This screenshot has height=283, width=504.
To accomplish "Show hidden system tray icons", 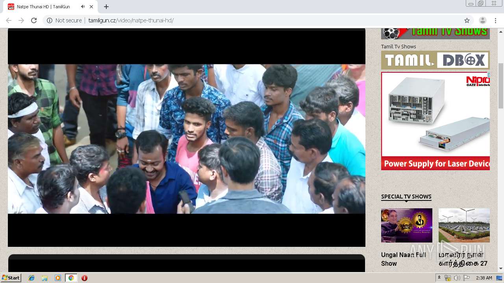I will tap(439, 278).
